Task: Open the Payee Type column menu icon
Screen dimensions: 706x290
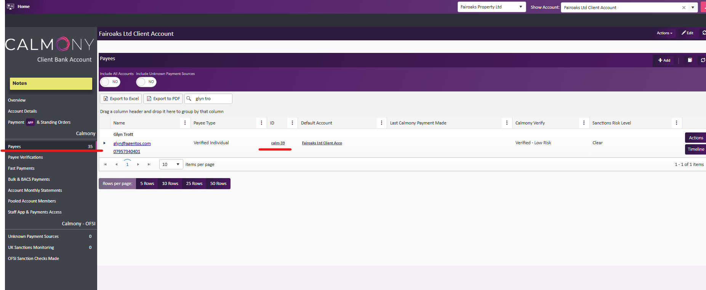Action: (x=261, y=123)
